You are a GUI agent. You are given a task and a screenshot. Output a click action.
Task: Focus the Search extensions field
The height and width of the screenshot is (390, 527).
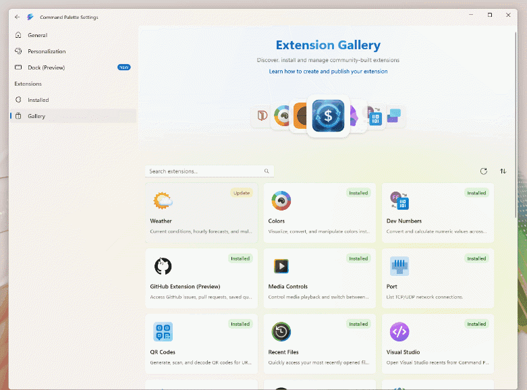pyautogui.click(x=209, y=171)
